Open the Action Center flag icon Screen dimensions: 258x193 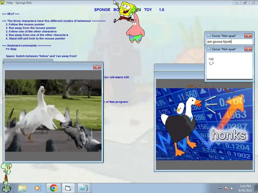(227, 188)
